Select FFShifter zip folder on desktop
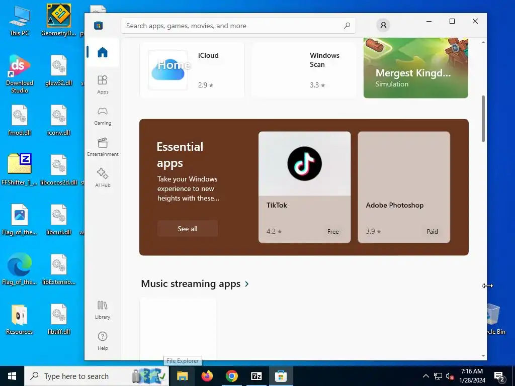This screenshot has height=386, width=515. [x=20, y=170]
